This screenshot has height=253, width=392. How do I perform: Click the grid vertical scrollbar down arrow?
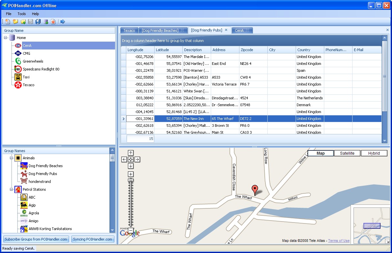384,141
